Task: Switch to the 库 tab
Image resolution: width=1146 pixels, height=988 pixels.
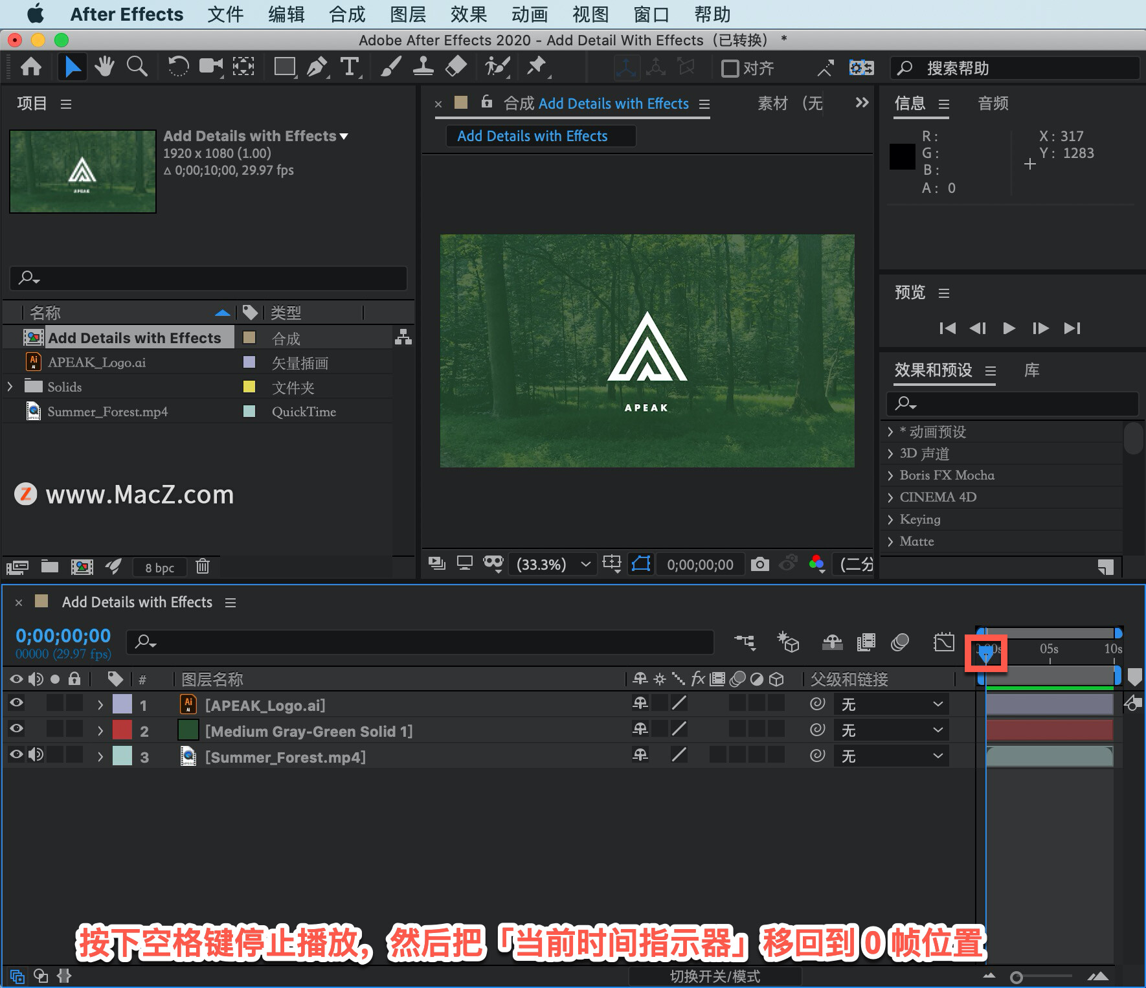Action: [x=1031, y=370]
